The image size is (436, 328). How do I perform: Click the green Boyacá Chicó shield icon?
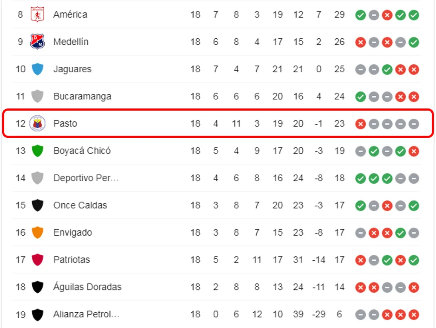(x=37, y=151)
